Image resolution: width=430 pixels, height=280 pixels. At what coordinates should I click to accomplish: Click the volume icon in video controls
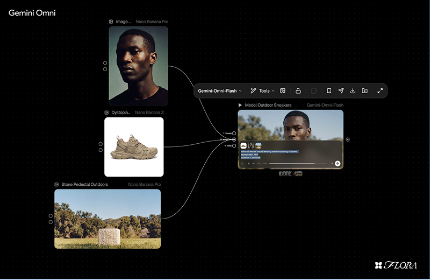click(253, 164)
